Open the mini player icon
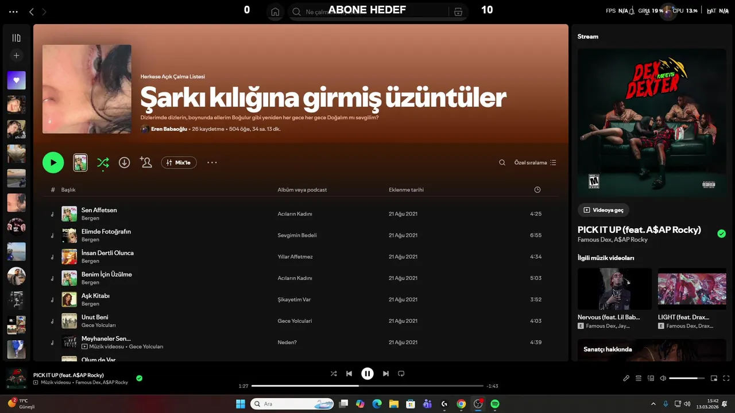 [x=714, y=378]
